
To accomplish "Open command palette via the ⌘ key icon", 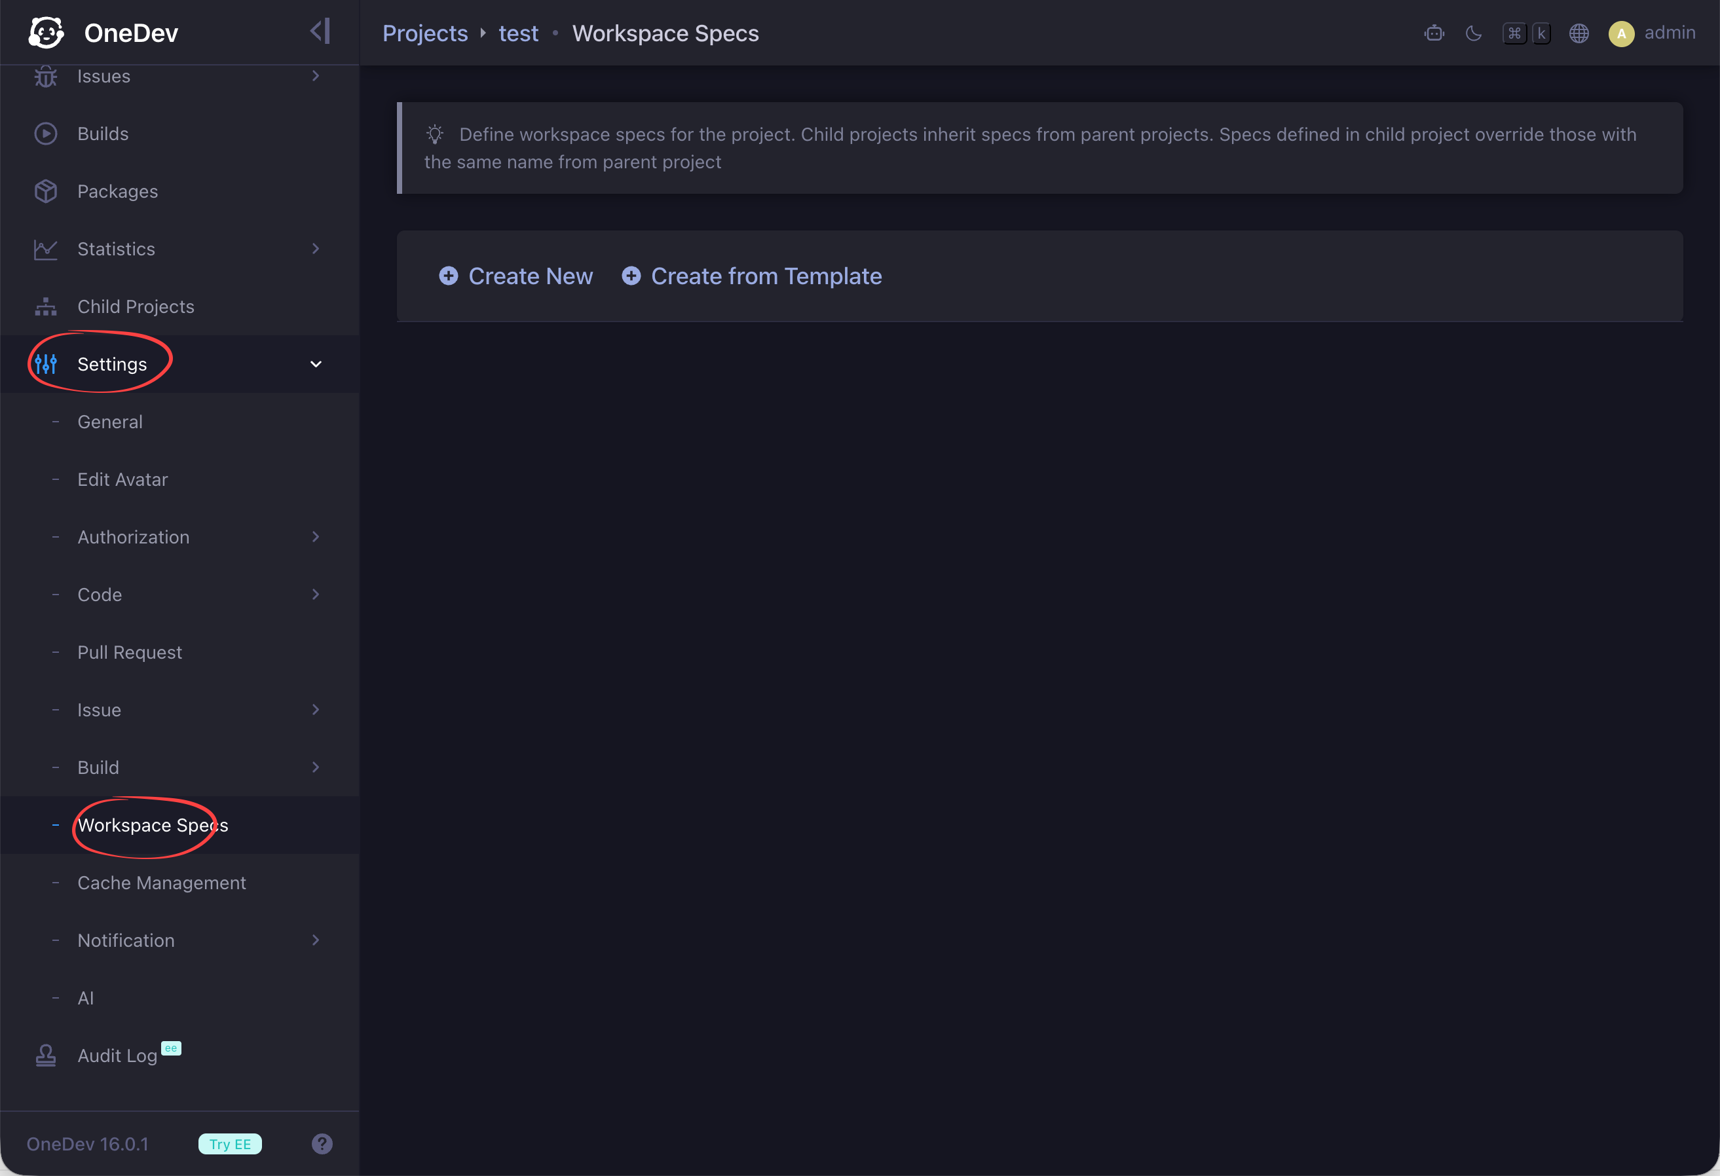I will tap(1514, 33).
